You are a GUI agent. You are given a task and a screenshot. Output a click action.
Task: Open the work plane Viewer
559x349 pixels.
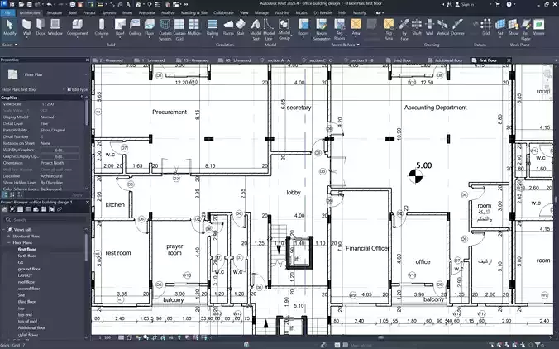pos(538,26)
